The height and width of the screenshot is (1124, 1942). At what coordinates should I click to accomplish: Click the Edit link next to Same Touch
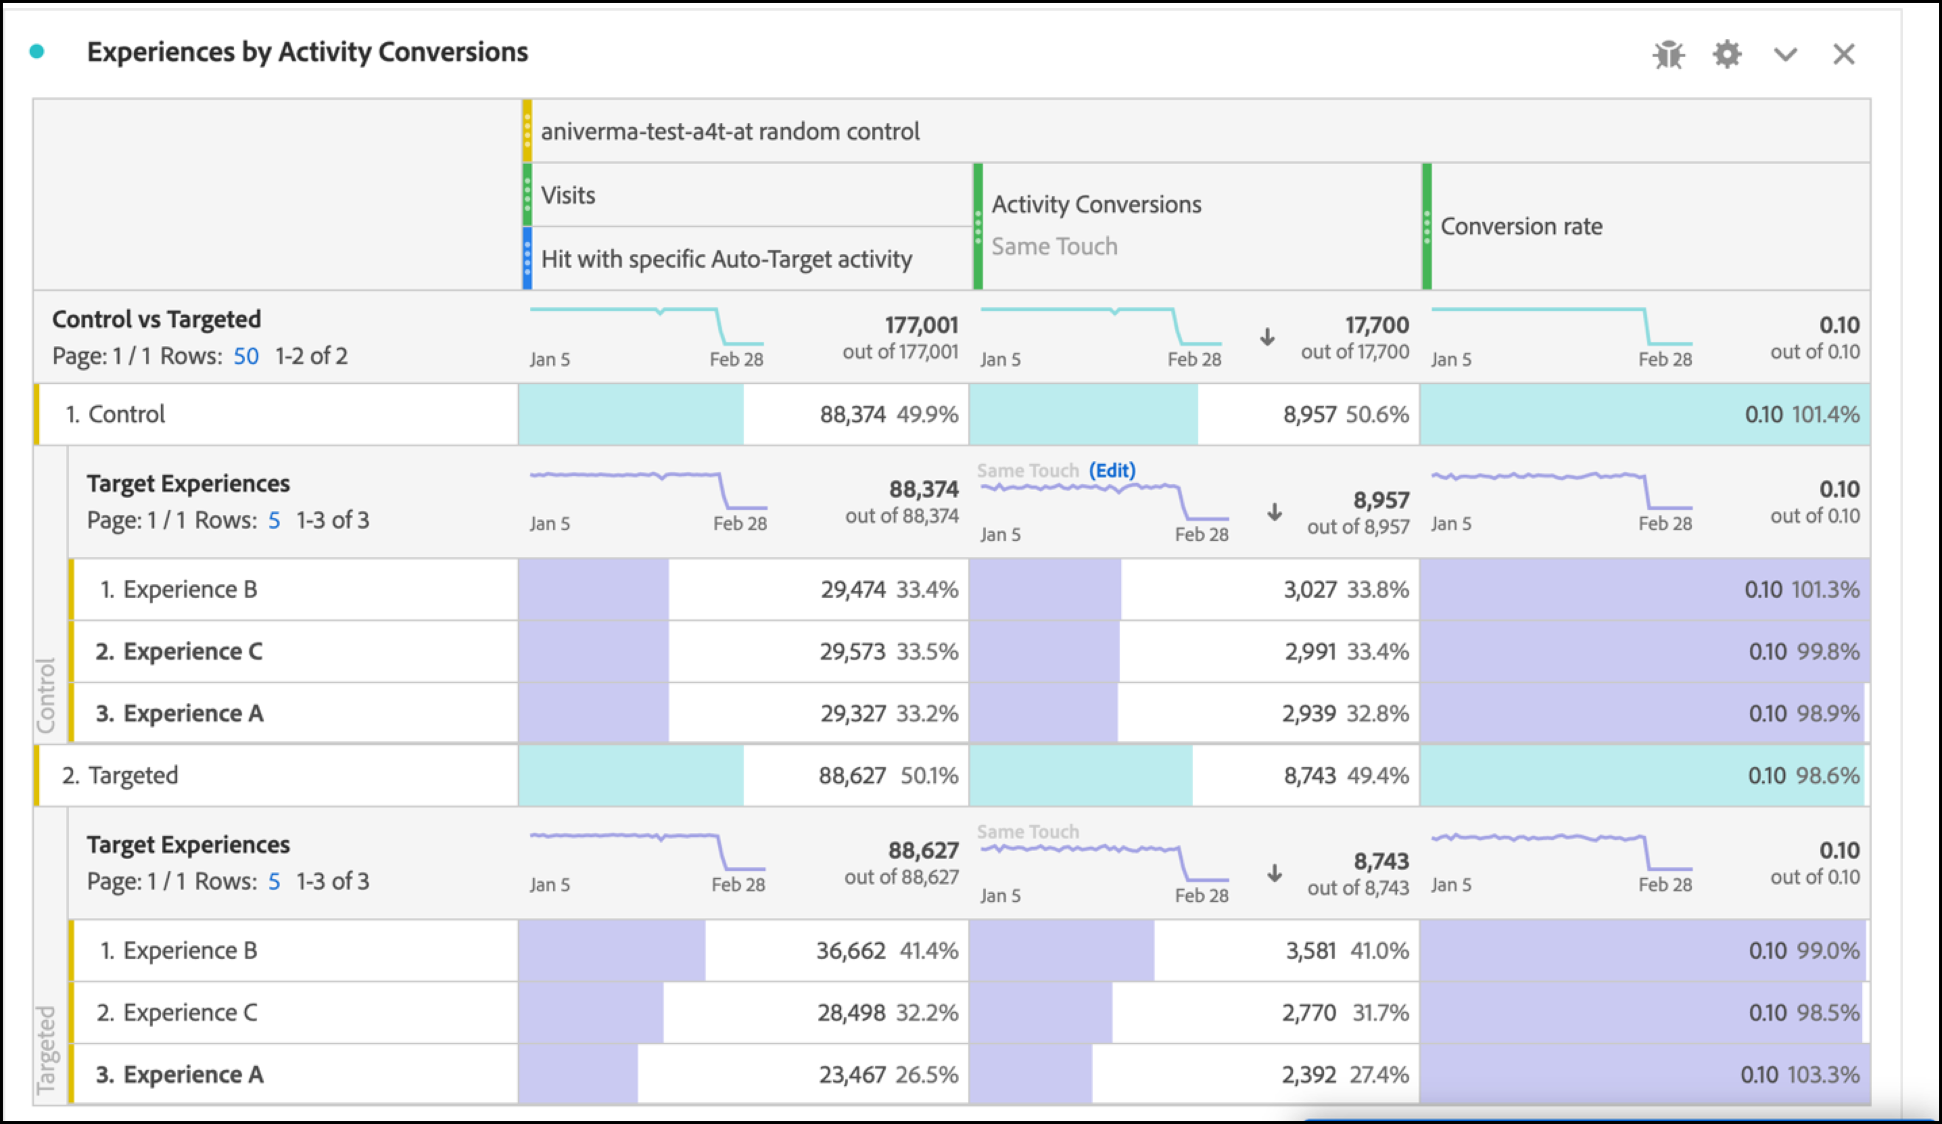point(1112,470)
